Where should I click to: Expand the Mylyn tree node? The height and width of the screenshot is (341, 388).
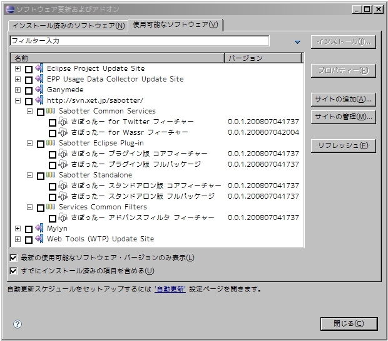pos(18,228)
